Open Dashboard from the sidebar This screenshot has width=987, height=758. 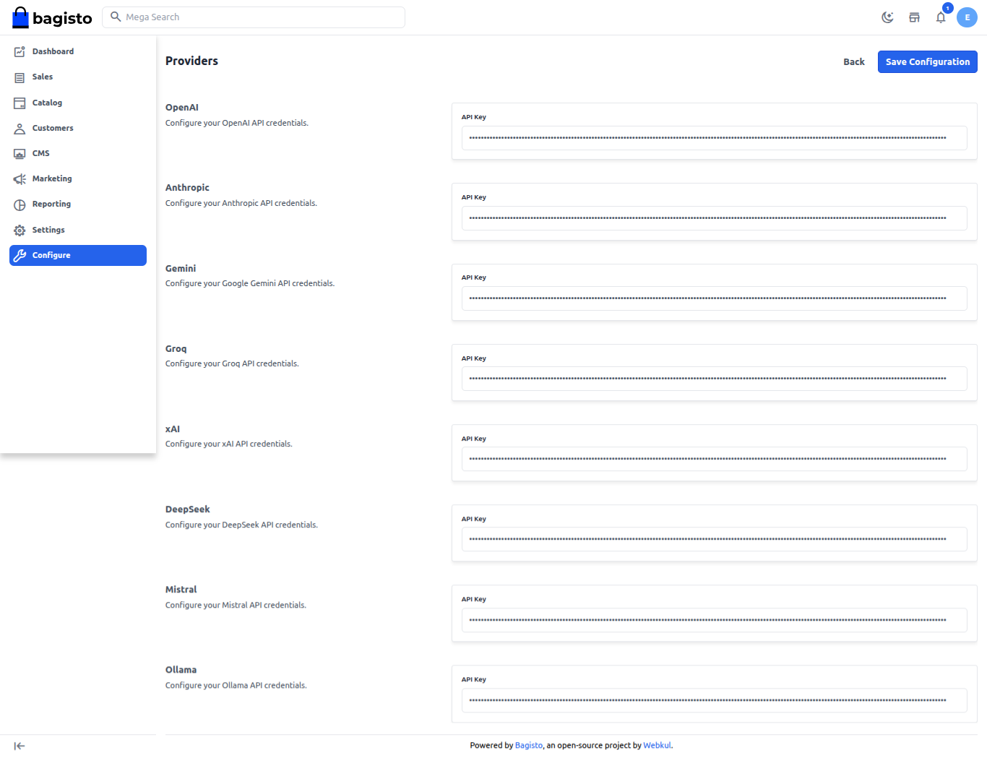53,51
